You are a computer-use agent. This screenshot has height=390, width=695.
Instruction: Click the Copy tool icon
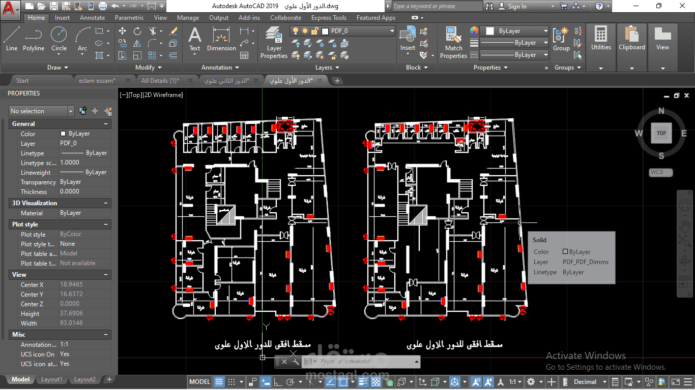tap(123, 43)
